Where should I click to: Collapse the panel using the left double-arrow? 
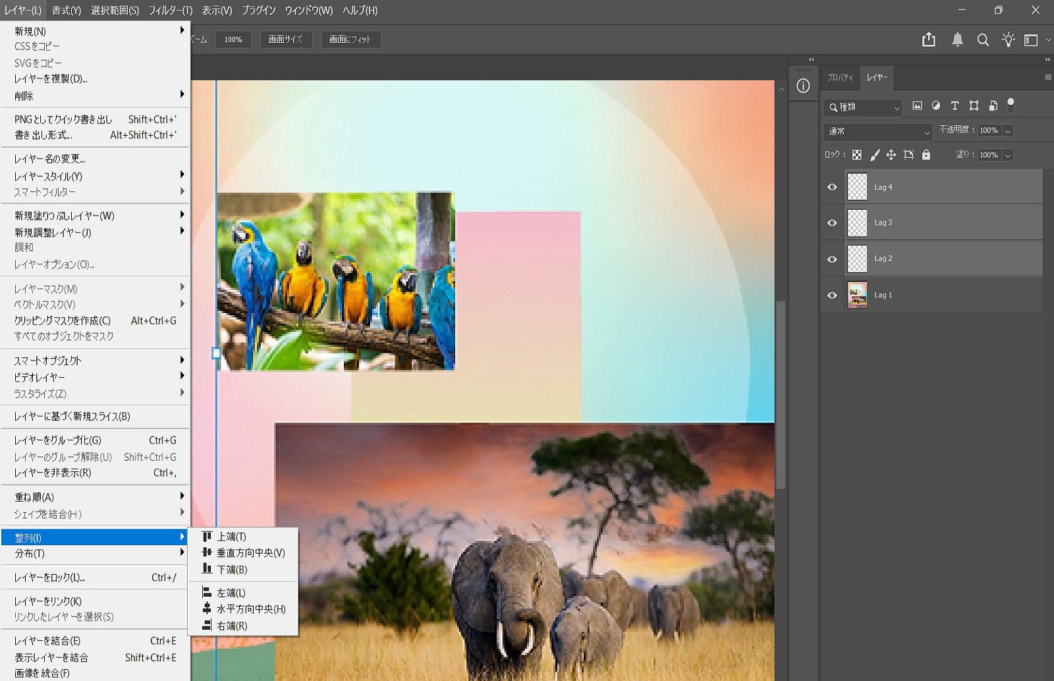click(x=812, y=59)
